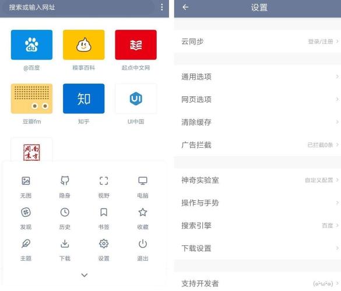Click the 收藏 star icon
The width and height of the screenshot is (341, 291).
click(x=143, y=212)
